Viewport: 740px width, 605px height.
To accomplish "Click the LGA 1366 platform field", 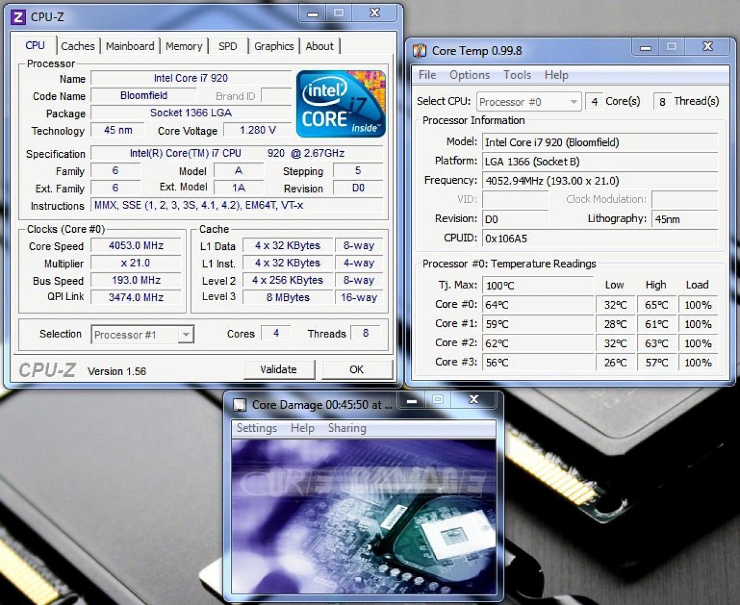I will point(600,161).
